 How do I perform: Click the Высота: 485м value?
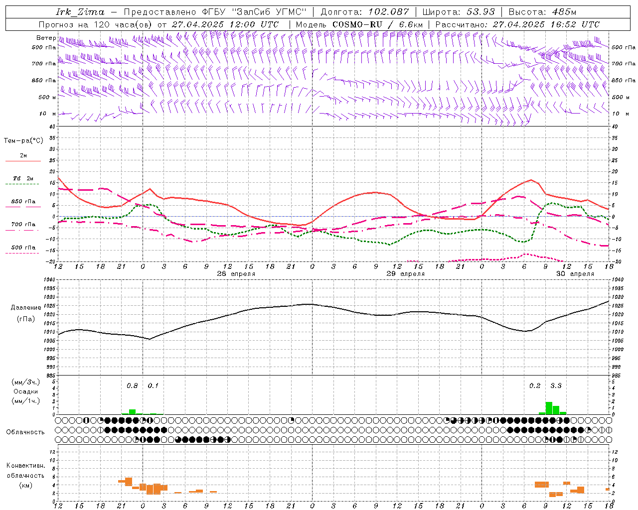tap(542, 12)
